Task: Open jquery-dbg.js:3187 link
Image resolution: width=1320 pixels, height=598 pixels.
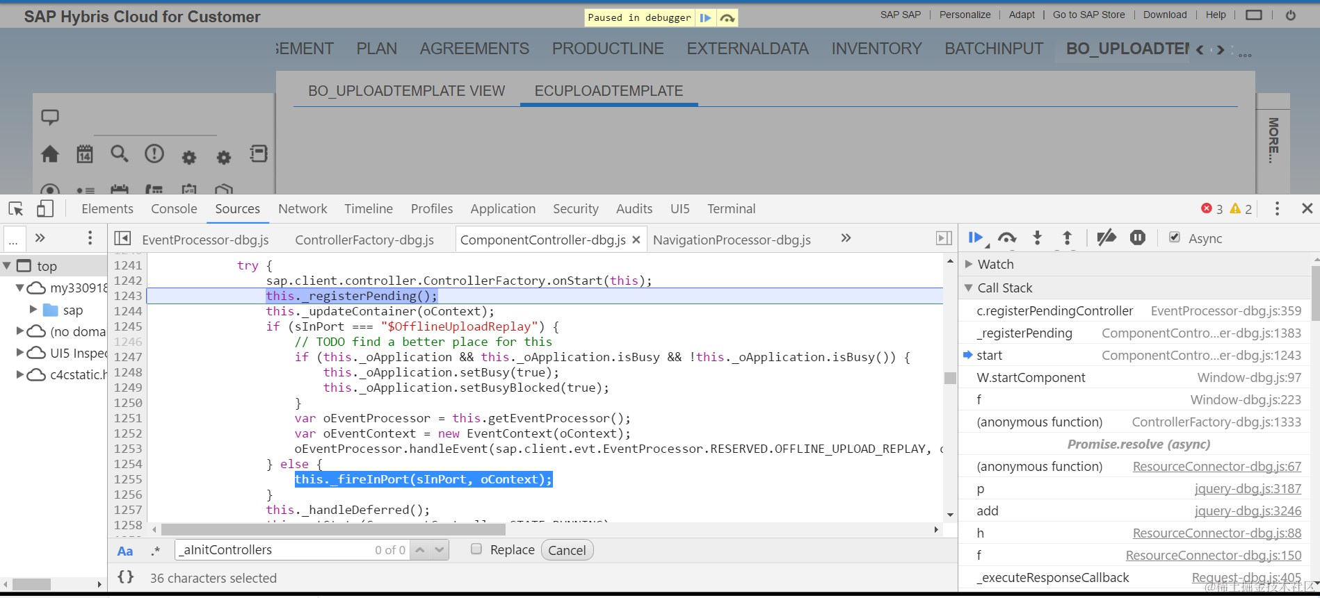Action: 1248,489
